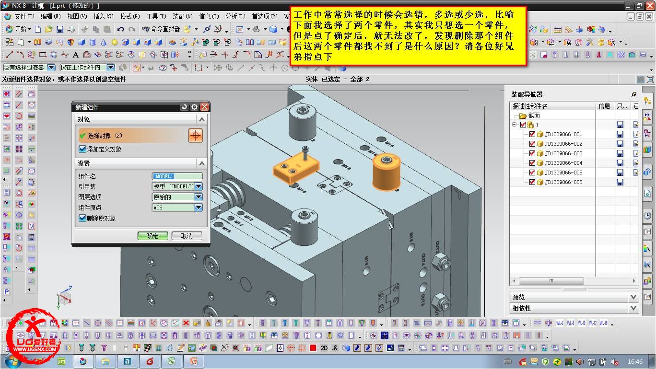The height and width of the screenshot is (369, 656).
Task: Collapse assembly 1 tree node
Action: [x=515, y=125]
